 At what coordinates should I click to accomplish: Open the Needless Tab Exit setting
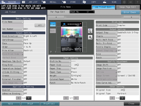(x=13, y=61)
